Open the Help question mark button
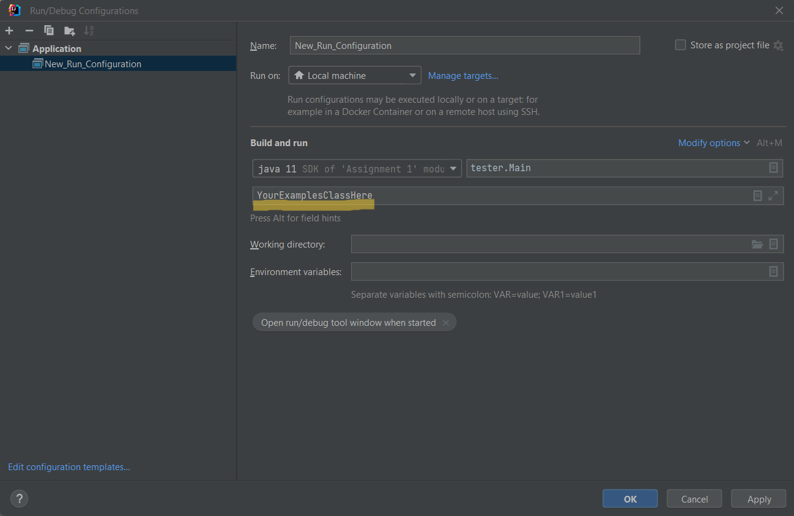This screenshot has width=794, height=516. click(x=19, y=499)
